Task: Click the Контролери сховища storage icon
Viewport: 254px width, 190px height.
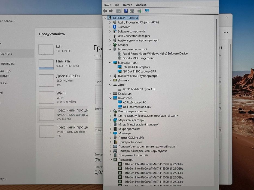Action: click(115, 111)
